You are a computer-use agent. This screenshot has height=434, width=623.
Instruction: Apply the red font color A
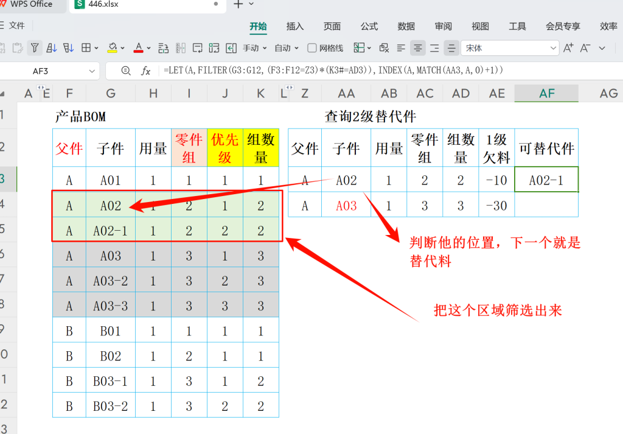(x=138, y=48)
